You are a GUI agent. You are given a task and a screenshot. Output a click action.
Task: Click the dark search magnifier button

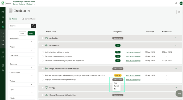[x=34, y=26]
